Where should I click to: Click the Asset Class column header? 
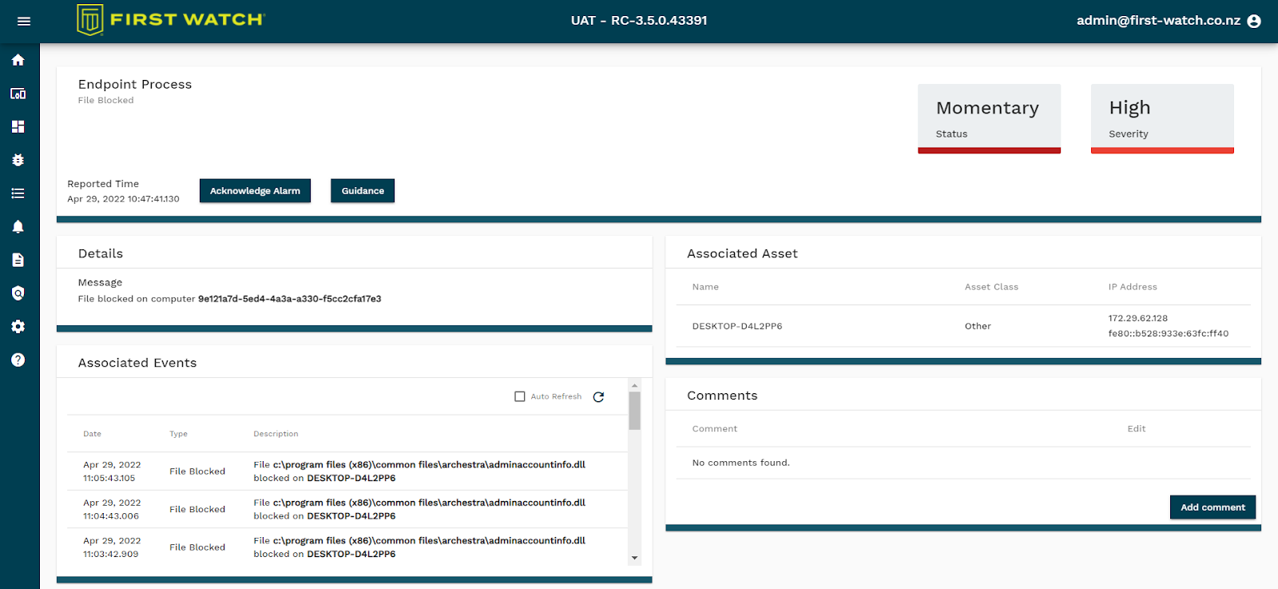pyautogui.click(x=991, y=287)
